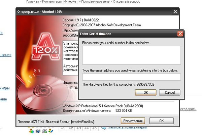
Task: Click OK in the О программе window
Action: pos(162,121)
